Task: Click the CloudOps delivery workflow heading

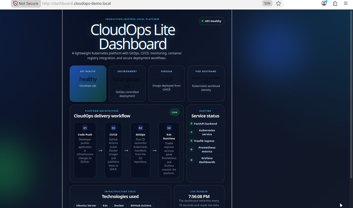Action: point(102,116)
